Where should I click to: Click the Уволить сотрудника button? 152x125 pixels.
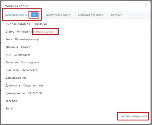point(133,116)
